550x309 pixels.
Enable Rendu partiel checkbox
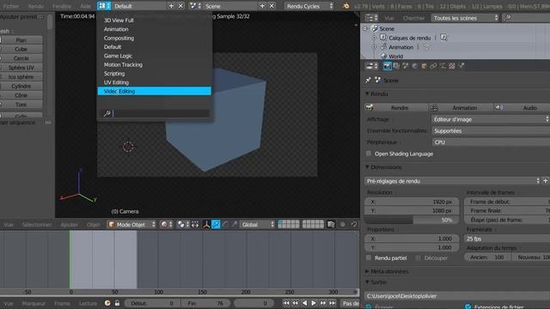coord(369,257)
